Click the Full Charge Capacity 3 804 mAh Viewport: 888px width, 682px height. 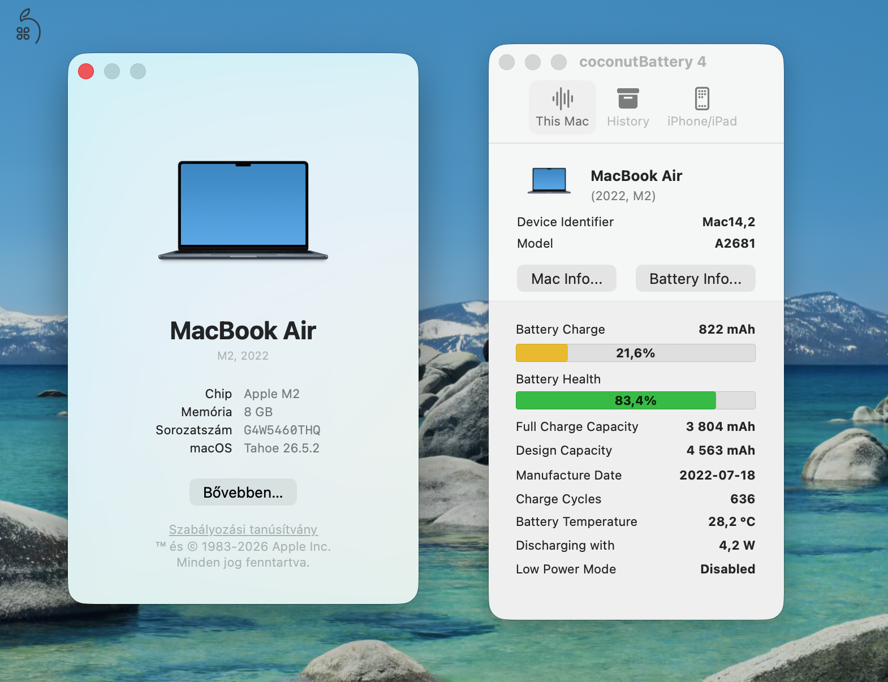(x=721, y=426)
